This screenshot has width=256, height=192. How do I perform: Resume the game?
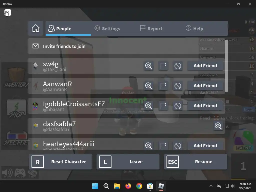(x=195, y=162)
